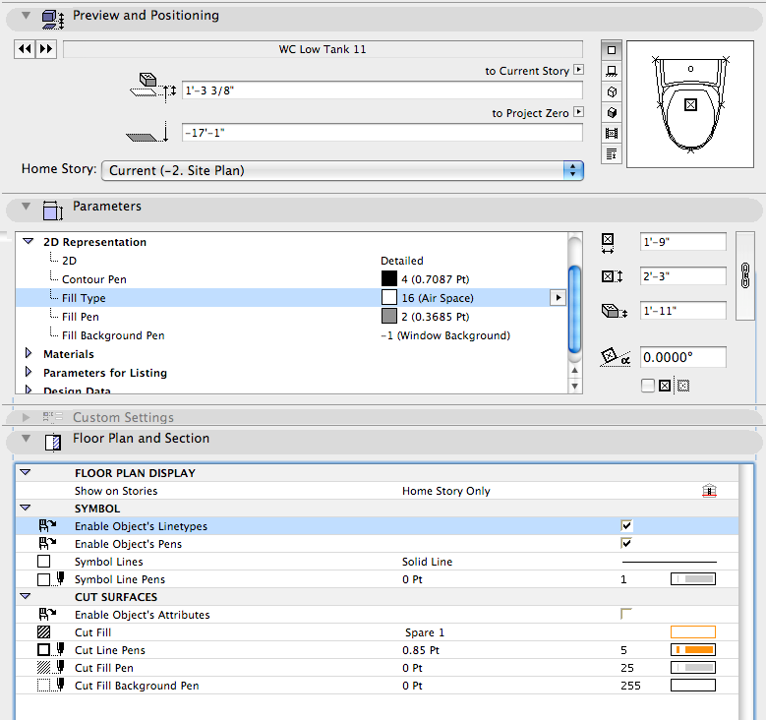This screenshot has width=766, height=720.
Task: Select the 2D Detailed parameter row
Action: coord(292,261)
